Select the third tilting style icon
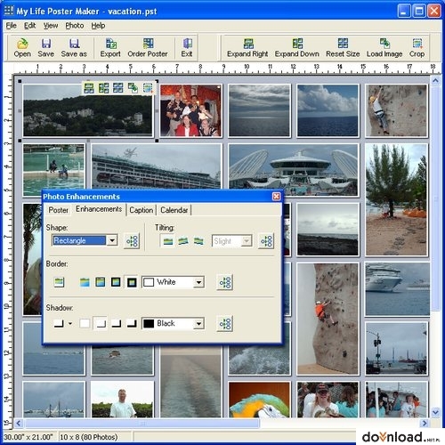 (198, 241)
